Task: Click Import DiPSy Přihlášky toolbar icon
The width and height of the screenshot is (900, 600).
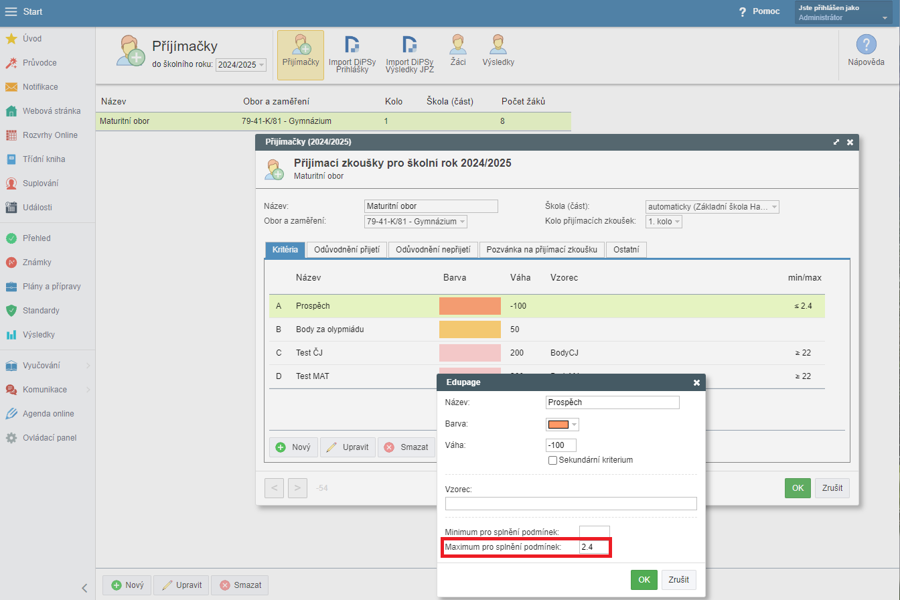Action: 352,55
